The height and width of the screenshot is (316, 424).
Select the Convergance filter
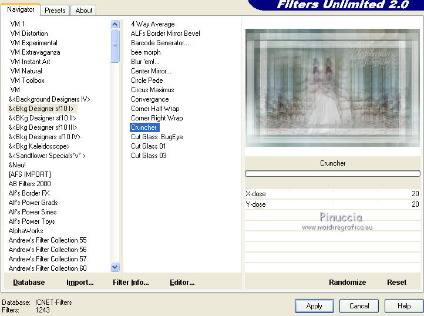[x=150, y=99]
